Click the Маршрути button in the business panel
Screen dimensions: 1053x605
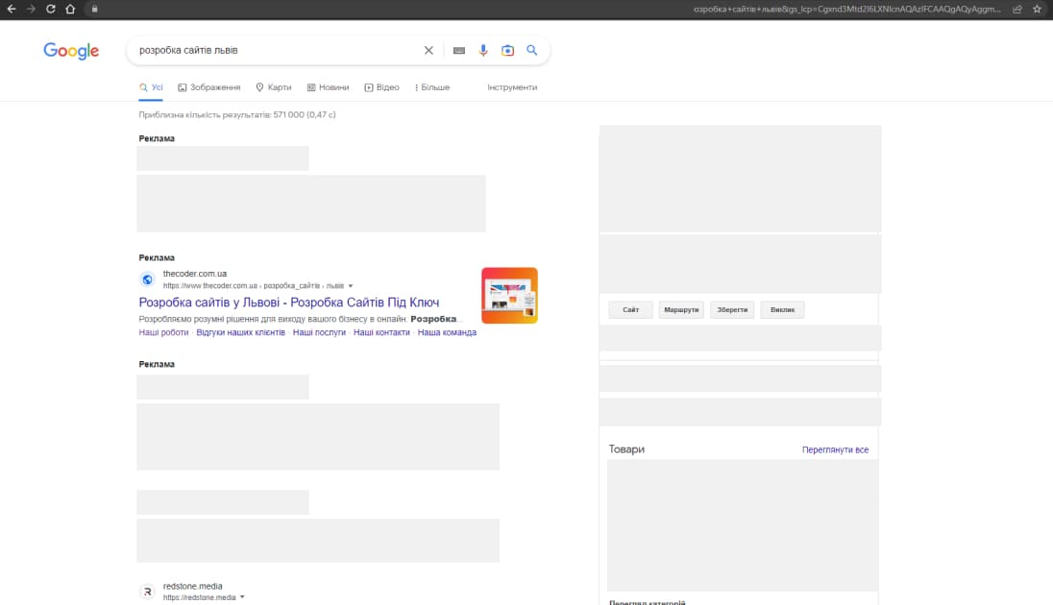[681, 310]
